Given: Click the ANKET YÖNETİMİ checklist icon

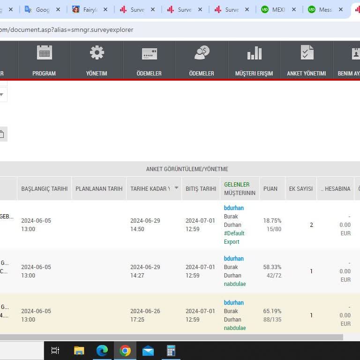Looking at the screenshot, I should (307, 53).
